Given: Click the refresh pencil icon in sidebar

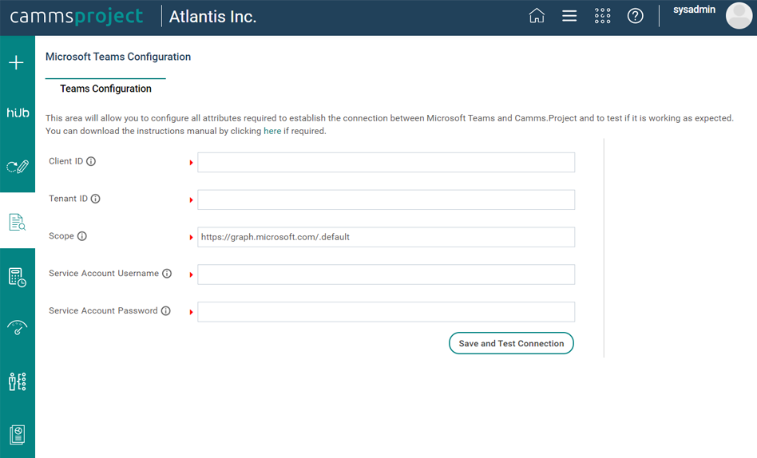Looking at the screenshot, I should point(18,167).
